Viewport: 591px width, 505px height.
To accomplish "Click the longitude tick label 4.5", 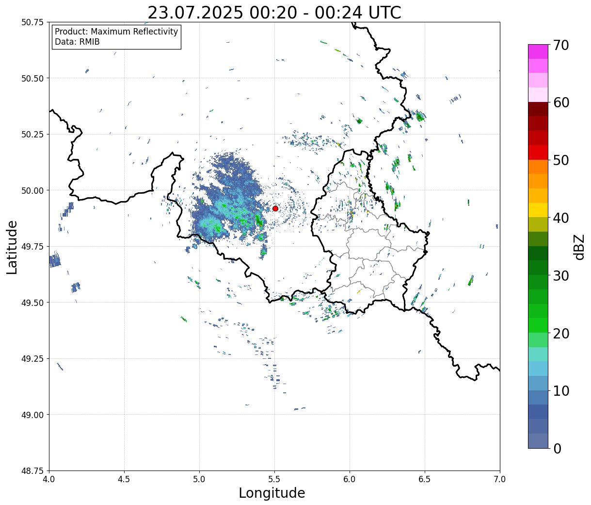I will pyautogui.click(x=124, y=479).
